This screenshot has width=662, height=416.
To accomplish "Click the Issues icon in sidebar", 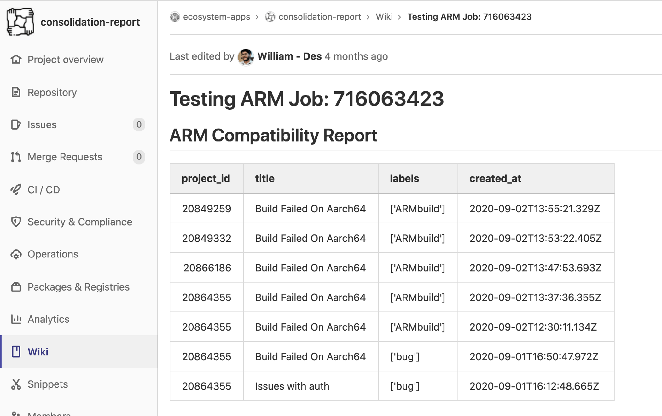I will (x=16, y=125).
